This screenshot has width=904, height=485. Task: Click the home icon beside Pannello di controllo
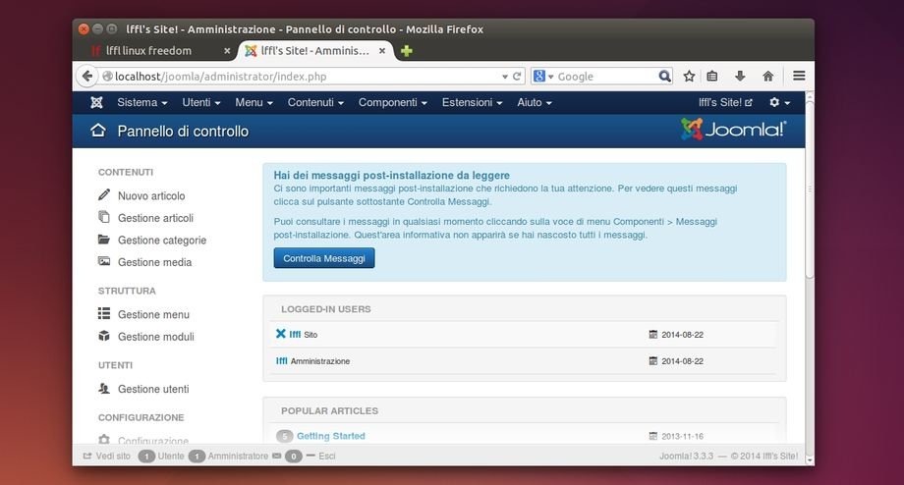tap(98, 131)
